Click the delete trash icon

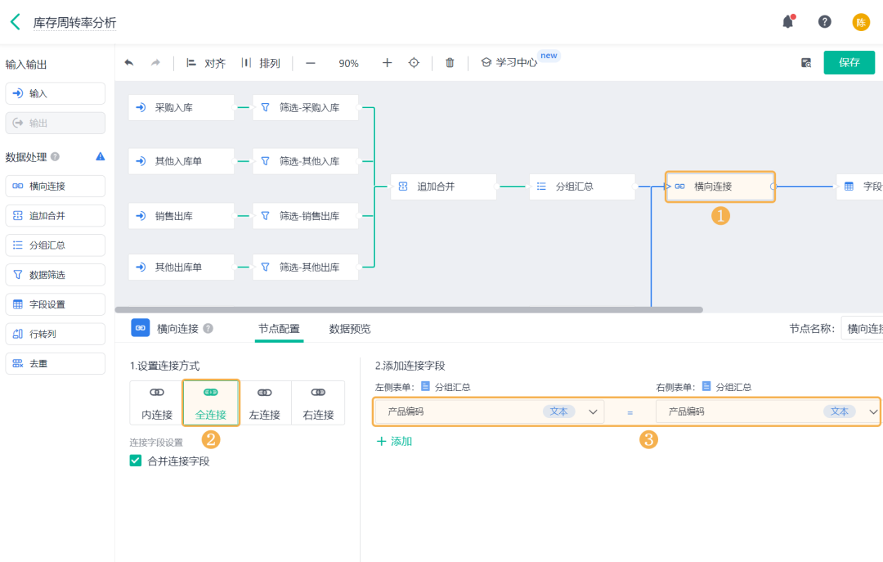450,63
